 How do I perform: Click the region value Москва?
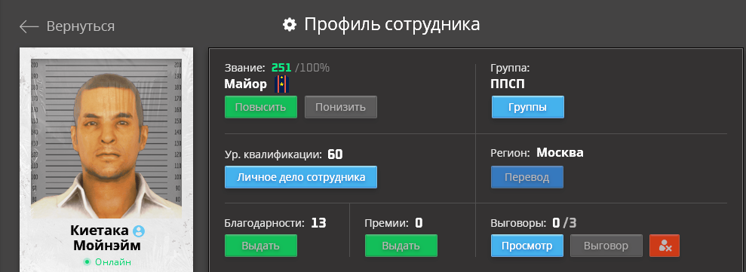(560, 153)
